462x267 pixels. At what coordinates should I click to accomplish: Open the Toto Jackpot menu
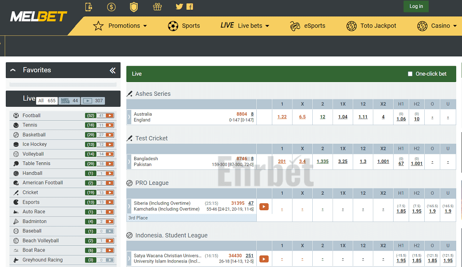click(371, 26)
